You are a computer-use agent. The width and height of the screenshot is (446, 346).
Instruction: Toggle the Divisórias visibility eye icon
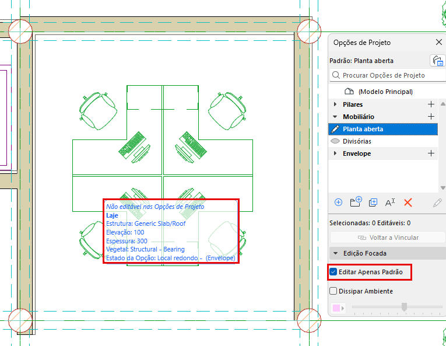click(x=335, y=141)
